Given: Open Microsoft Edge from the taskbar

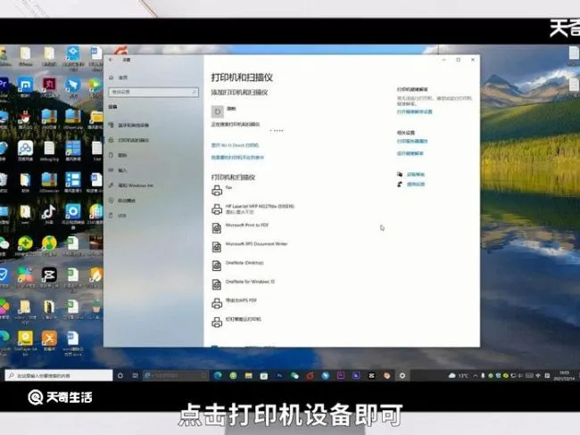Looking at the screenshot, I should (x=218, y=375).
